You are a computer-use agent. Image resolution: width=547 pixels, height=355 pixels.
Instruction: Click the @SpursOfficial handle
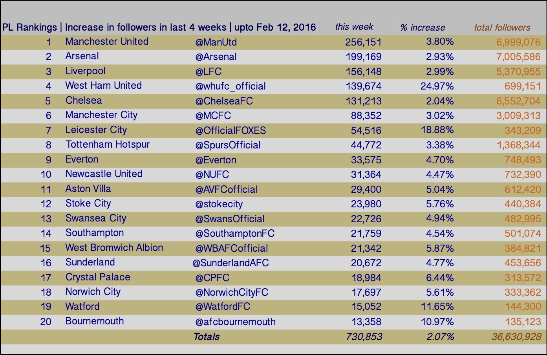tap(228, 145)
